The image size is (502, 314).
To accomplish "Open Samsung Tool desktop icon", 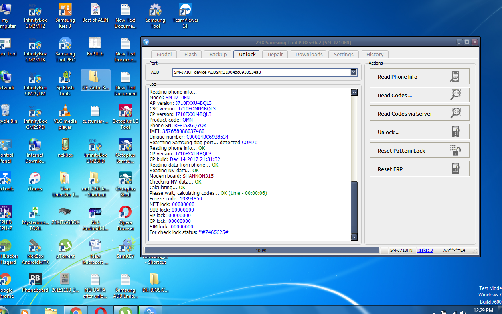I will click(x=155, y=16).
